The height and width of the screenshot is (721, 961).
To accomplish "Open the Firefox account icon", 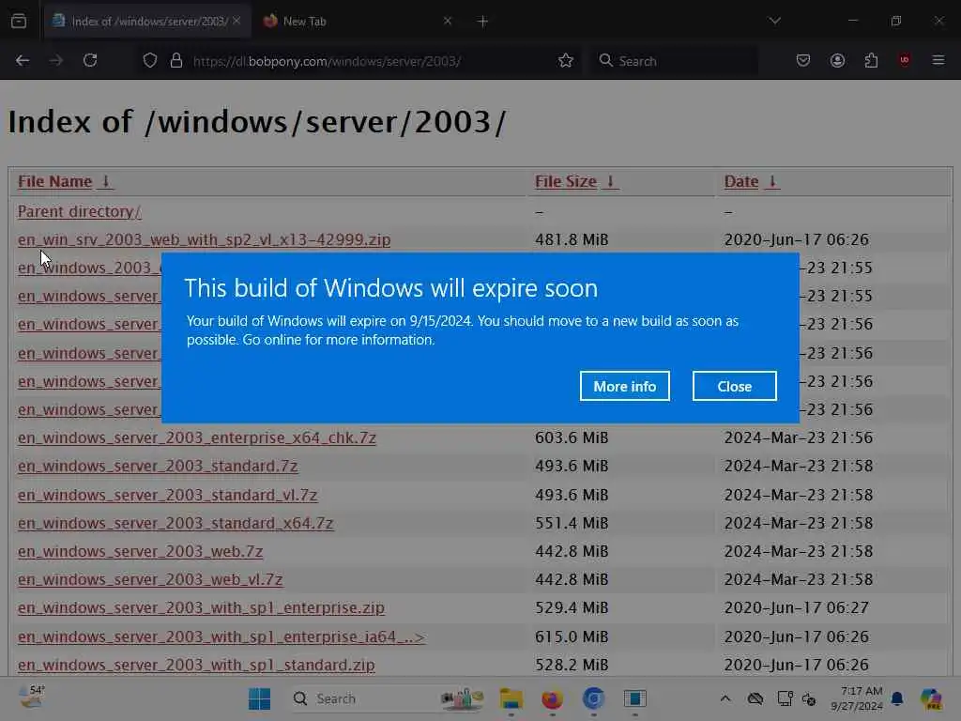I will pos(837,60).
